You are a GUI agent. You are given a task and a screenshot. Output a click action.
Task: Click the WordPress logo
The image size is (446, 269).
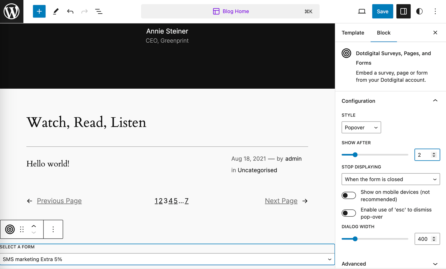(11, 11)
